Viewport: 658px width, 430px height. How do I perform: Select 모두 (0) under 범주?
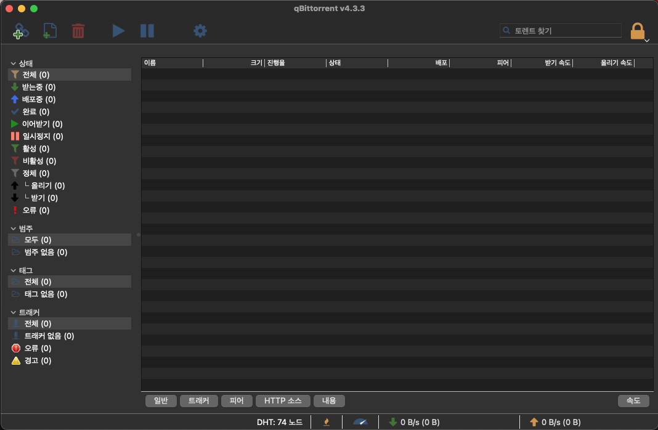(70, 240)
